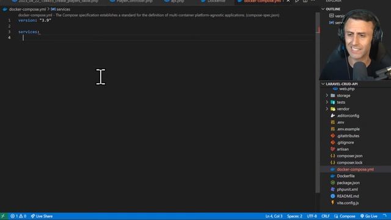Open composer.lock in explorer
This screenshot has width=391, height=220.
(349, 163)
